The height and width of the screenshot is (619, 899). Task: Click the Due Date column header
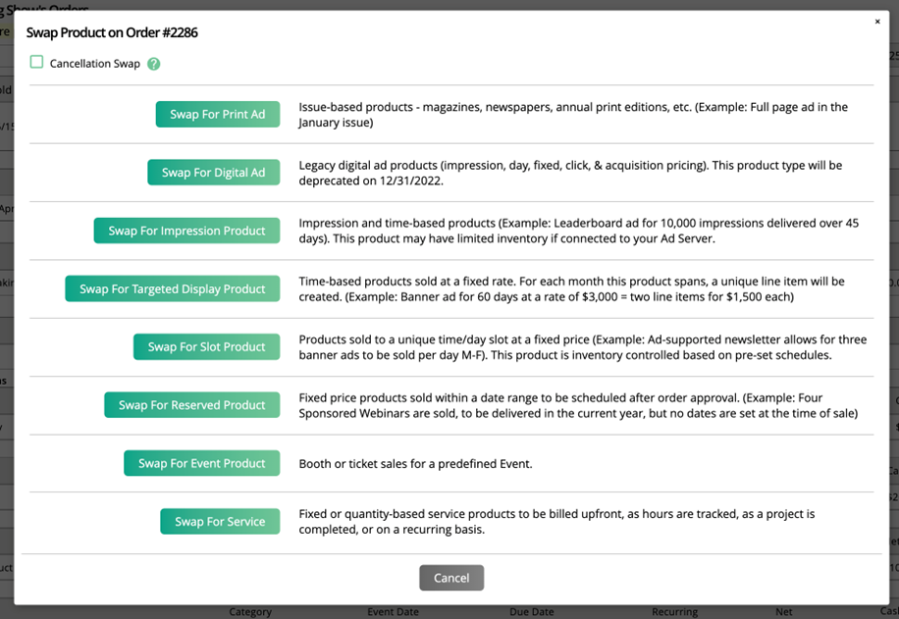click(x=533, y=612)
